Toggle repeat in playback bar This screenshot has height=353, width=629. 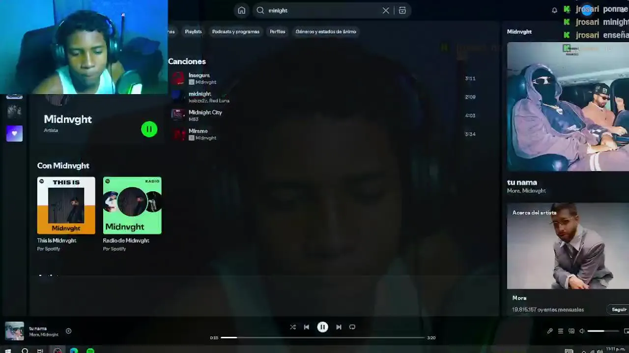point(352,327)
